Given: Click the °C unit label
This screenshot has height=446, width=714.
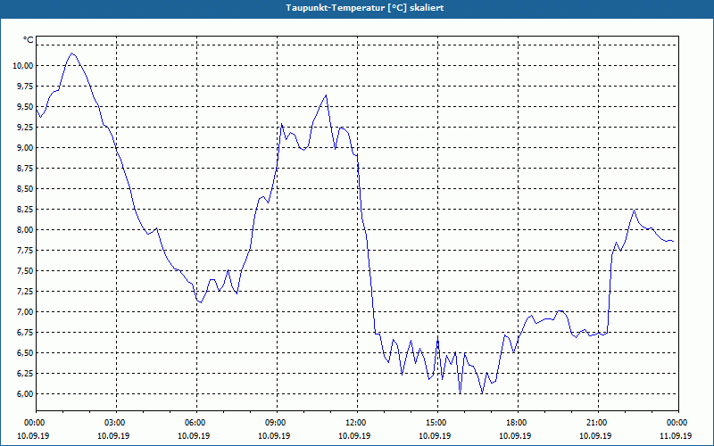Looking at the screenshot, I should (29, 40).
